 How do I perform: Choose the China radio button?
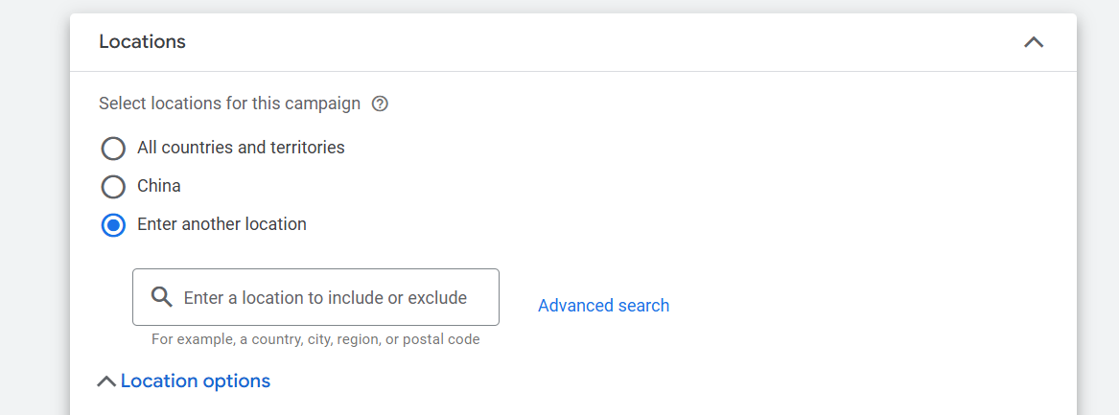click(x=113, y=187)
